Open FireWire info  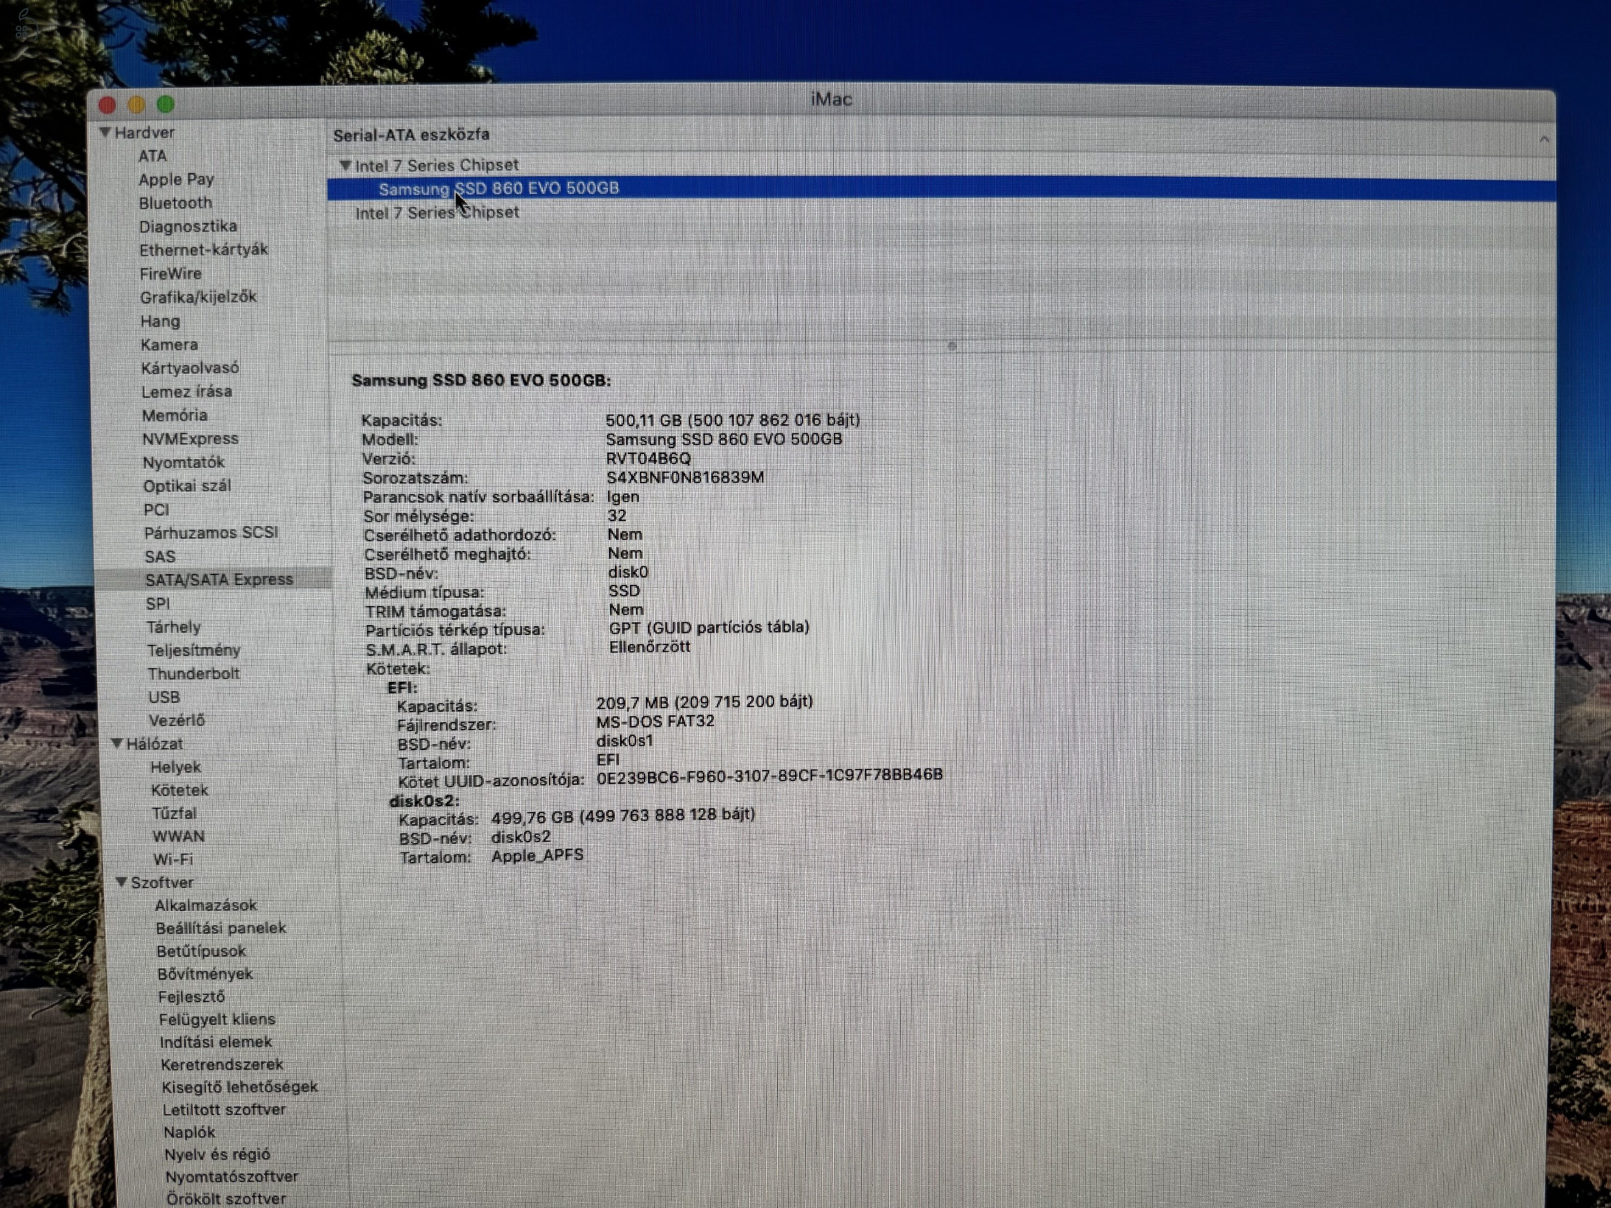tap(170, 274)
